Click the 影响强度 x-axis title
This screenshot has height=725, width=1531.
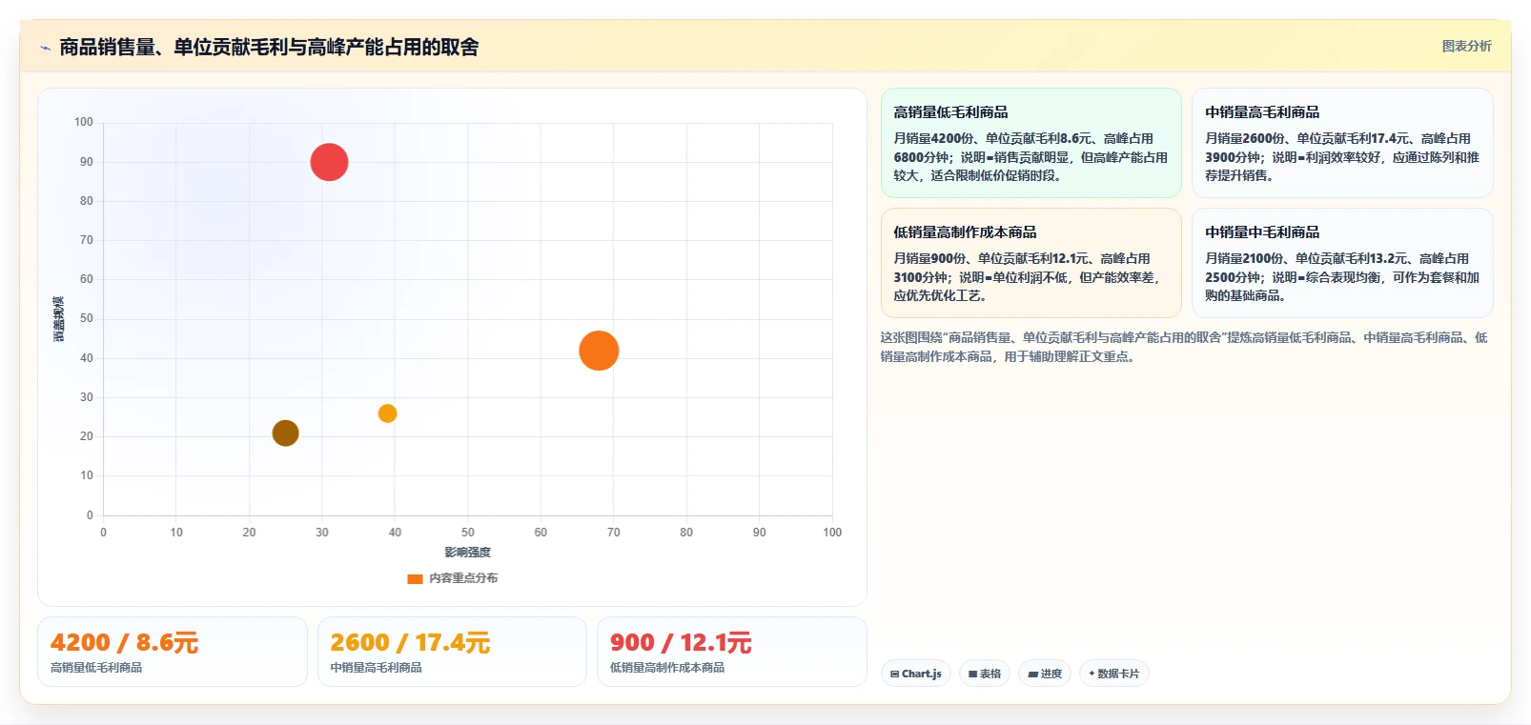[467, 553]
